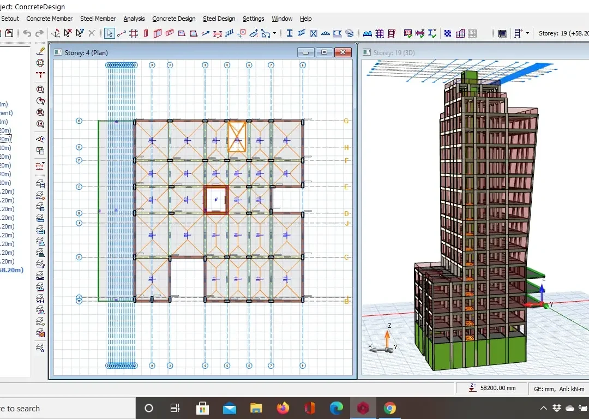
Task: Open dropdown arrow next to storey ladder icon
Action: point(528,33)
